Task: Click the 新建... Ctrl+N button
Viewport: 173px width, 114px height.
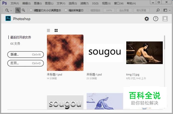Action: (x=25, y=54)
